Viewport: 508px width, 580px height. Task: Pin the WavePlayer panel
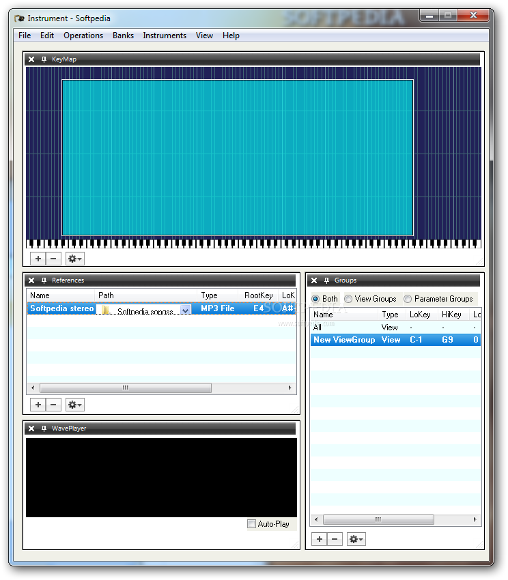tap(44, 429)
